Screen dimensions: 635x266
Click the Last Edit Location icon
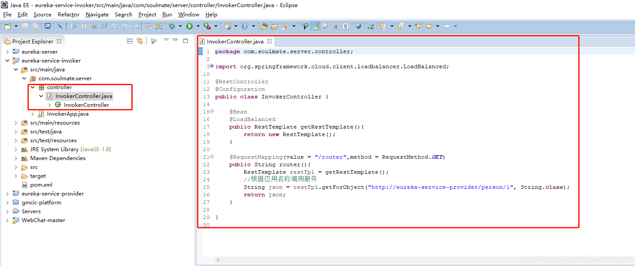[x=418, y=27]
